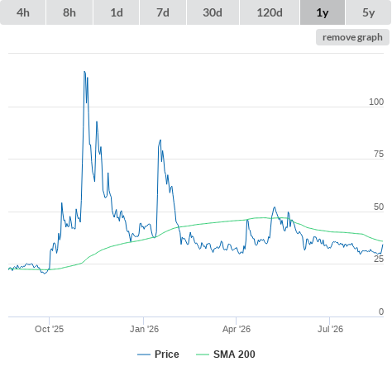Click the Jul '26 axis label
This screenshot has width=392, height=376.
click(330, 329)
